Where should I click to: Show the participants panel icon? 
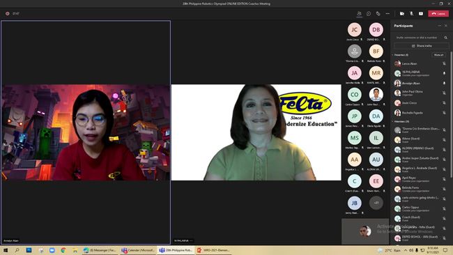(359, 13)
